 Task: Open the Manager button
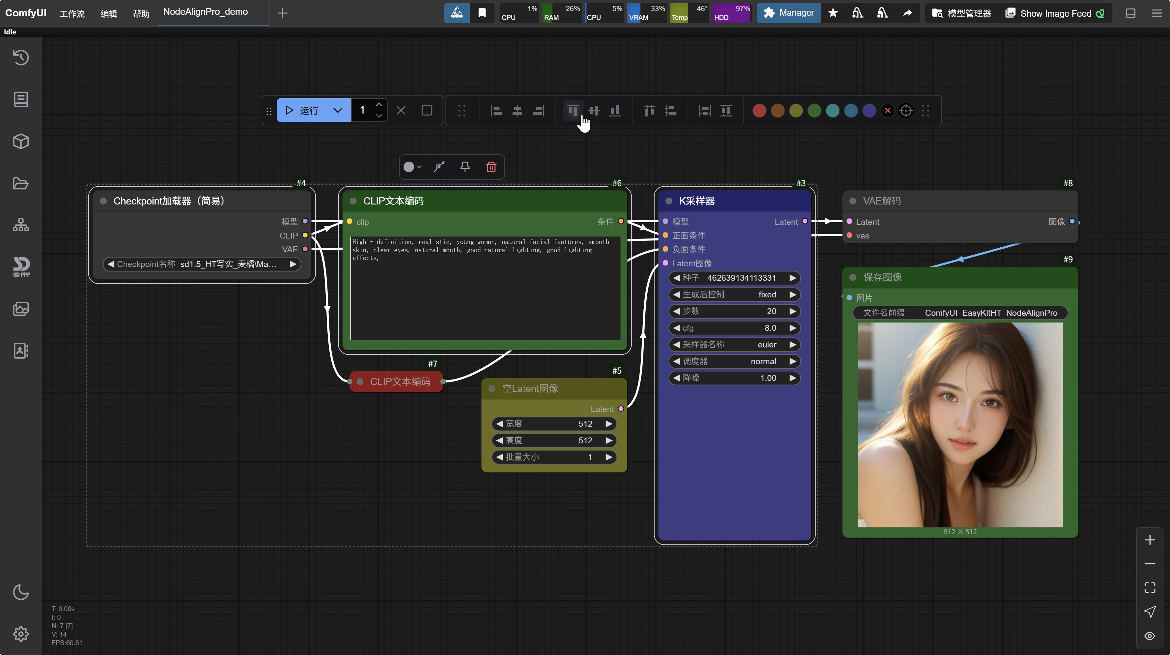click(789, 13)
